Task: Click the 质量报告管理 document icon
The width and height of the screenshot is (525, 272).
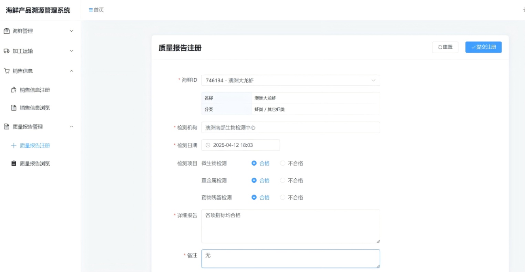Action: coord(7,127)
